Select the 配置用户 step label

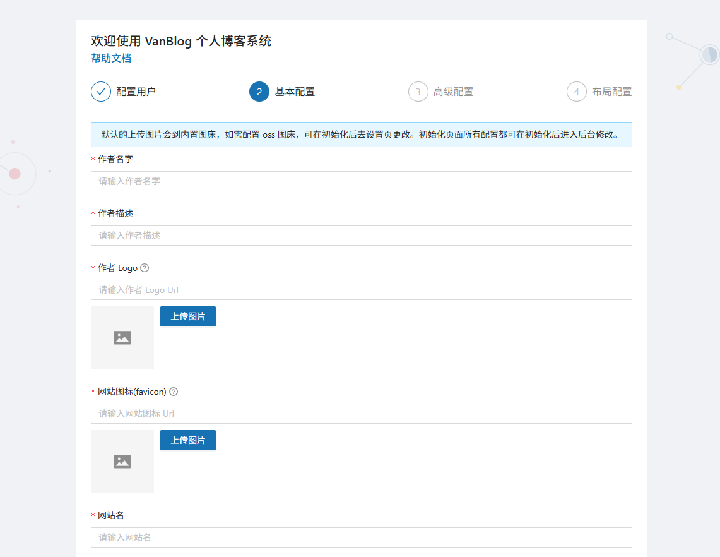(x=136, y=92)
